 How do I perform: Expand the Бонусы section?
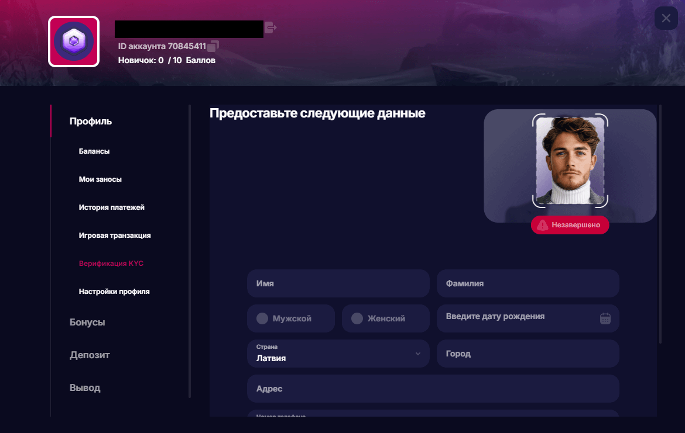coord(87,323)
